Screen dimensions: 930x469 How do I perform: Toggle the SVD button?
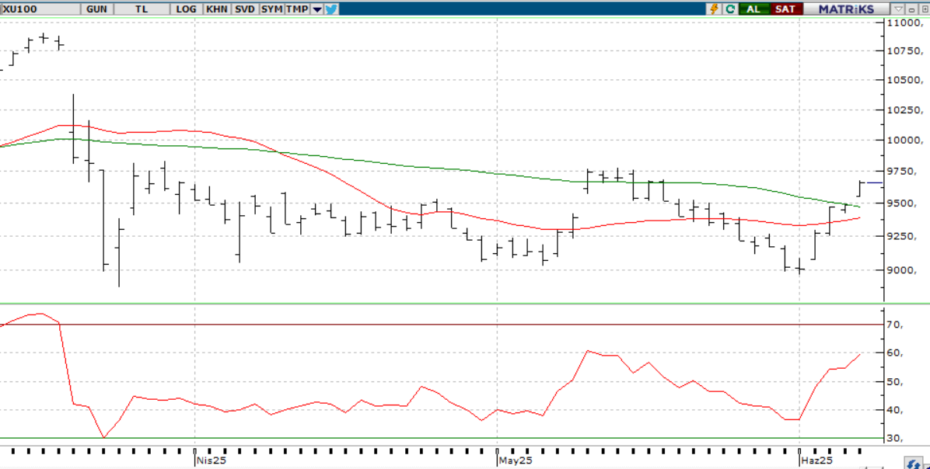point(244,9)
